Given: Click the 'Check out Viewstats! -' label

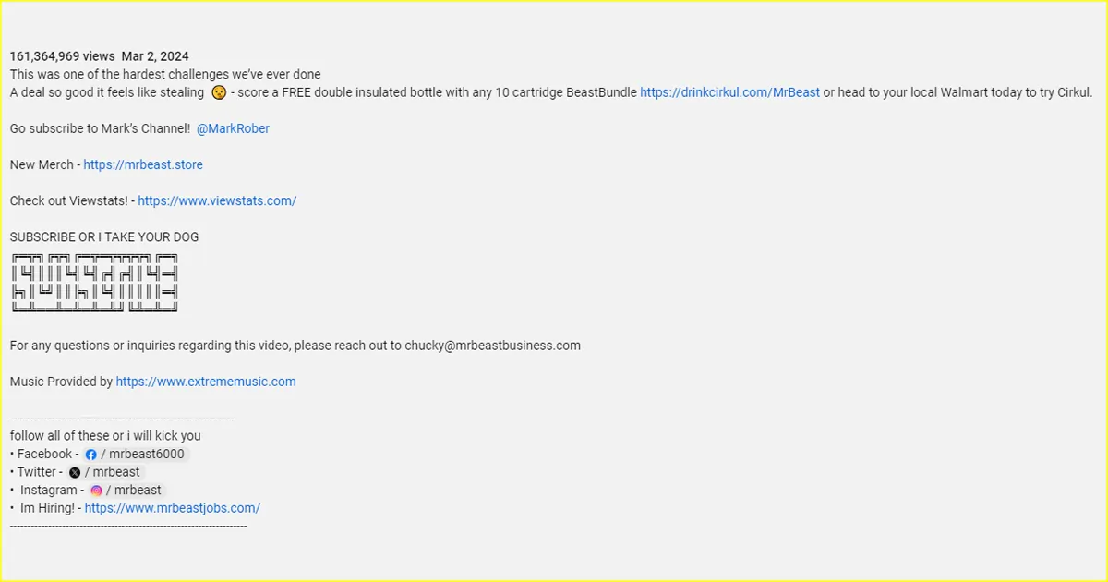Looking at the screenshot, I should pos(72,200).
